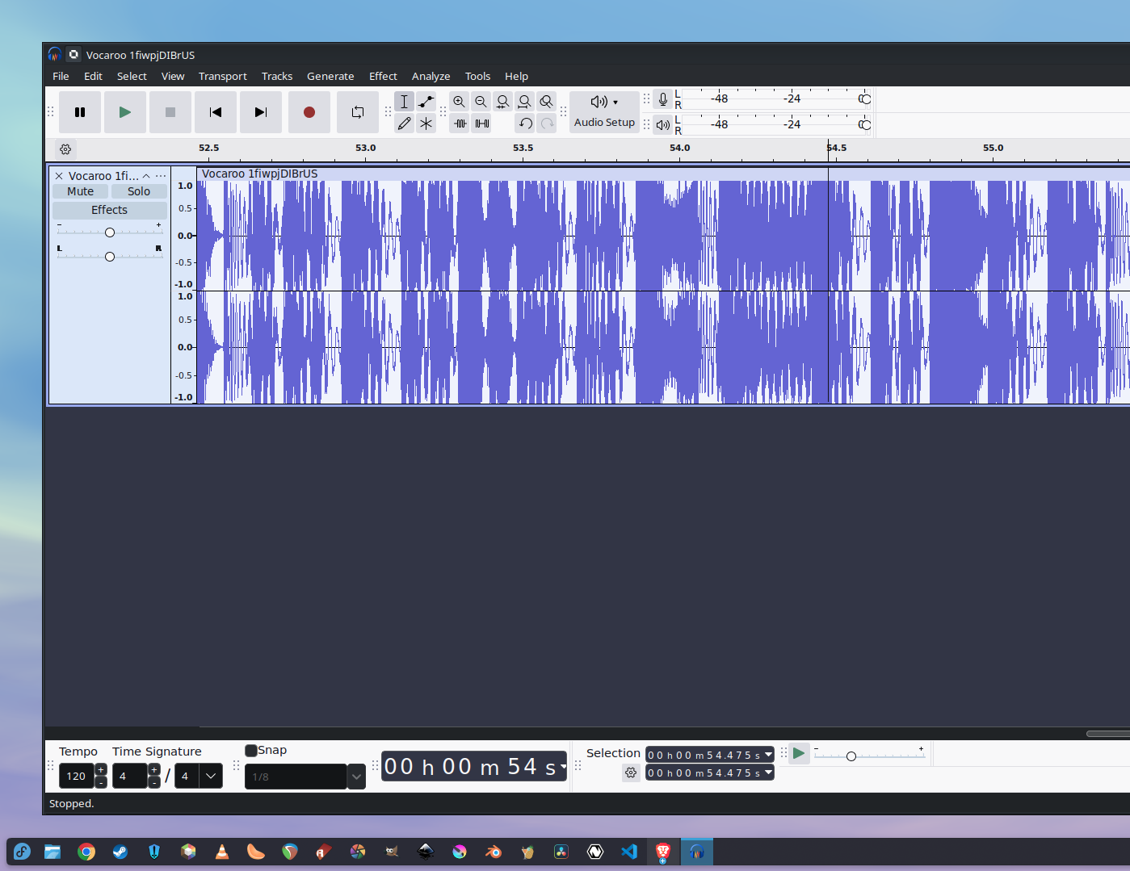Open time signature denominator dropdown
This screenshot has height=871, width=1130.
[x=211, y=776]
